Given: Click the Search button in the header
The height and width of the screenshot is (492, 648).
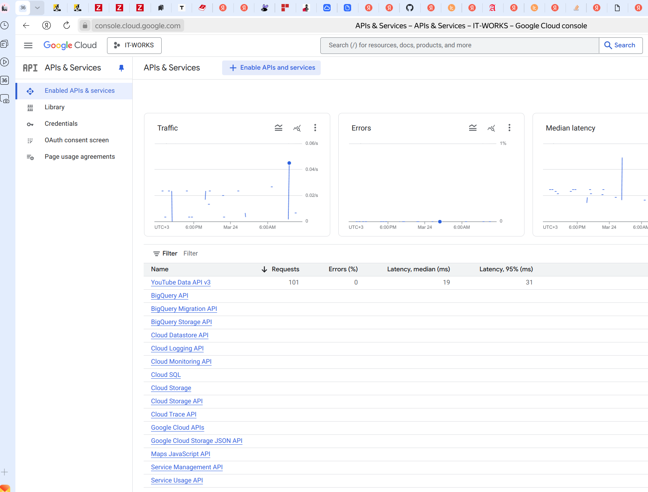Looking at the screenshot, I should (x=621, y=45).
